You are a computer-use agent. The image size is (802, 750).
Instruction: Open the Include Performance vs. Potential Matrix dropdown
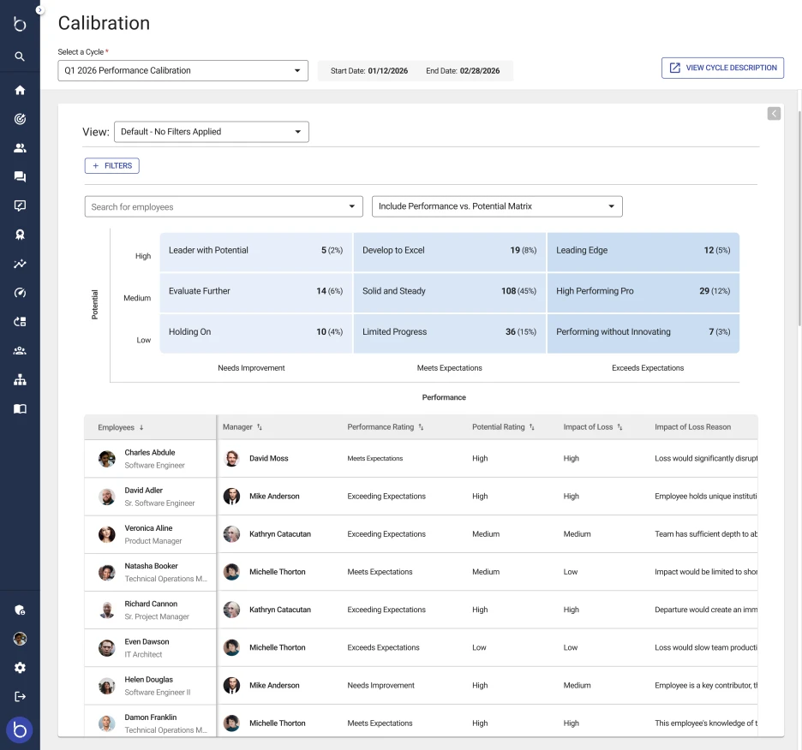point(497,206)
